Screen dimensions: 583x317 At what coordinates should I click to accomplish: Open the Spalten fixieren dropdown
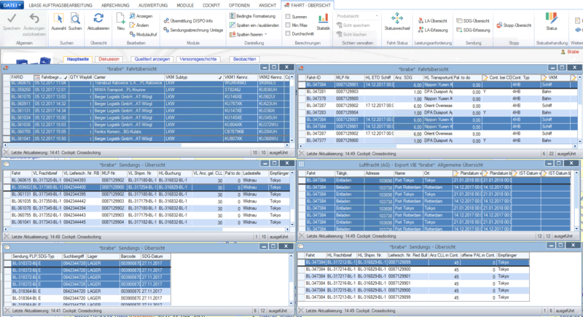[x=249, y=34]
